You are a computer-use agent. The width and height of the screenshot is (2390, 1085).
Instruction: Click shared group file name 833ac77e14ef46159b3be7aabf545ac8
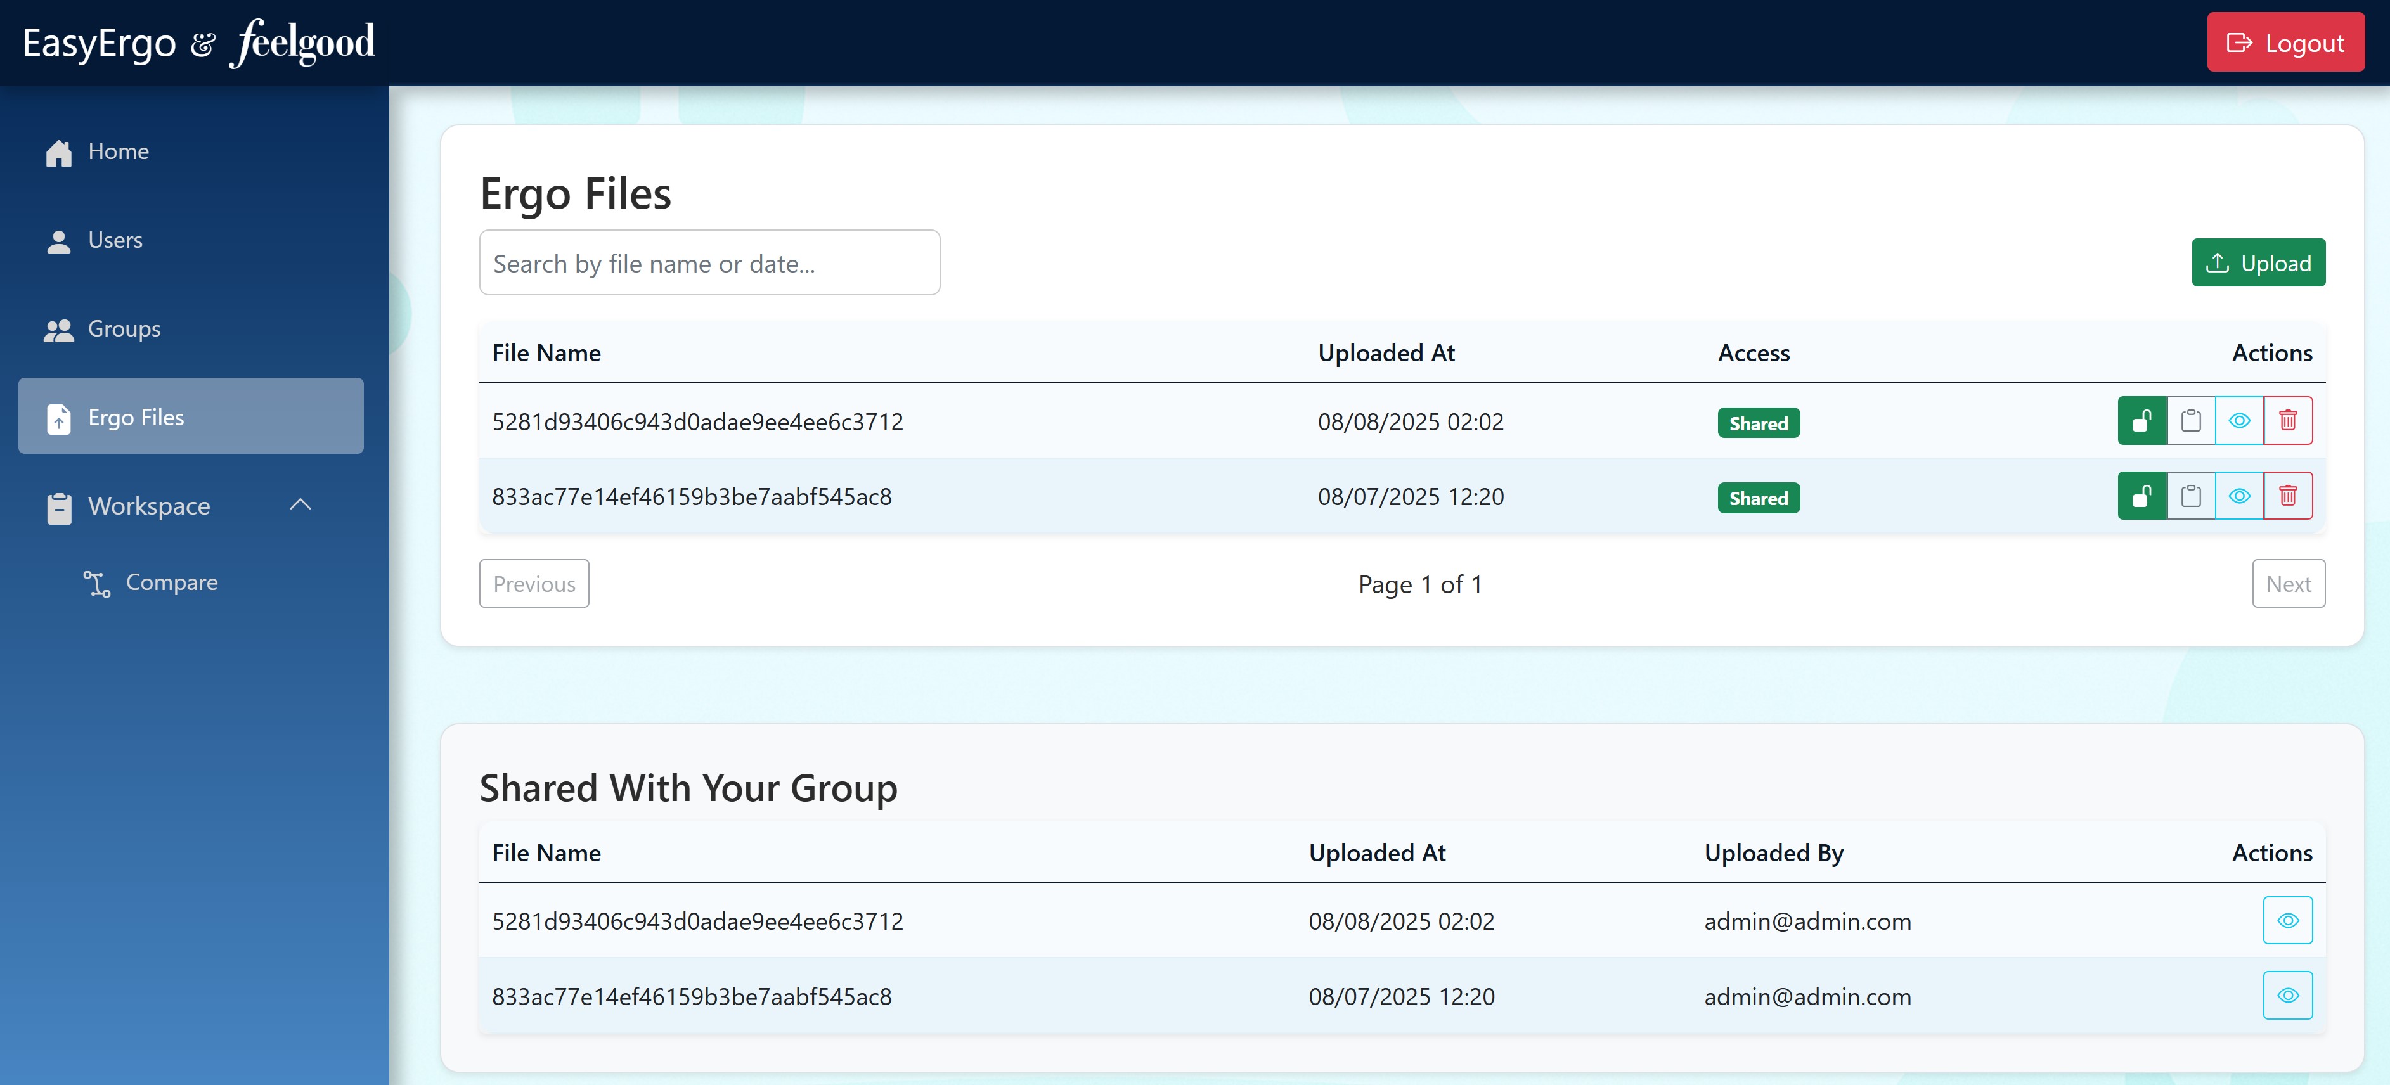[691, 997]
